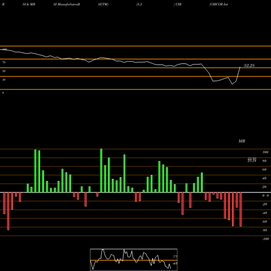Click the tallest green bar at chart middle
271x271 pixels.
pos(101,171)
